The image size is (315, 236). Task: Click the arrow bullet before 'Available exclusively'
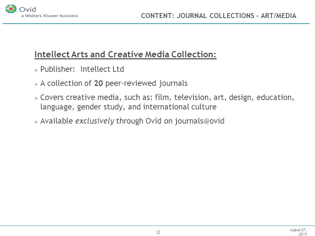pos(36,122)
